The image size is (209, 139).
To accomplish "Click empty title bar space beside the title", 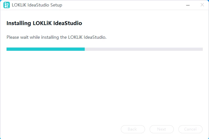I will coord(123,5).
